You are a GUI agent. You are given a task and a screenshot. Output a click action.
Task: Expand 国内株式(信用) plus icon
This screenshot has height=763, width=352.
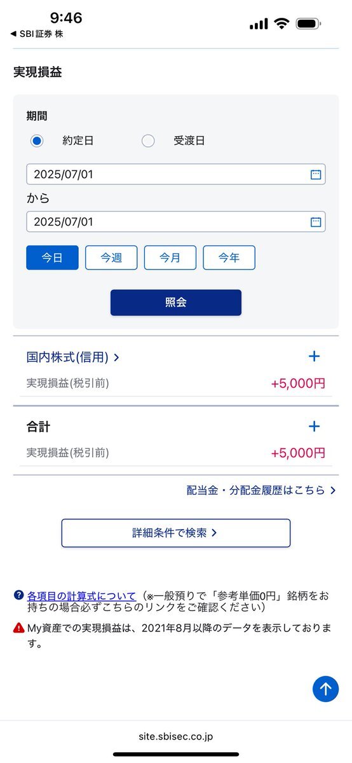coord(314,357)
